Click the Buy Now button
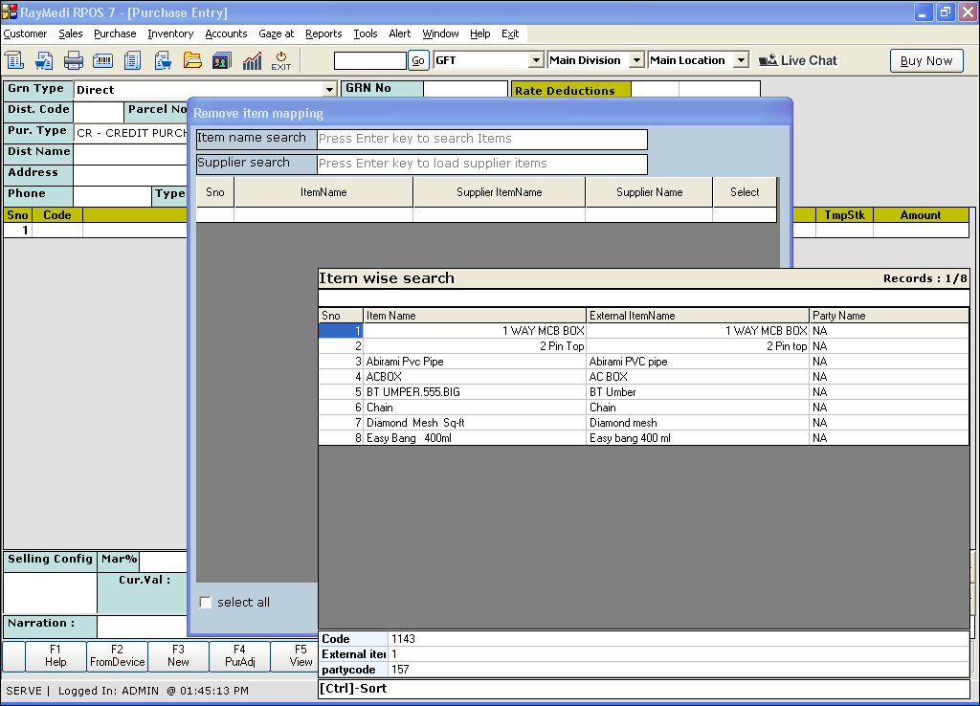The image size is (980, 706). pyautogui.click(x=925, y=60)
